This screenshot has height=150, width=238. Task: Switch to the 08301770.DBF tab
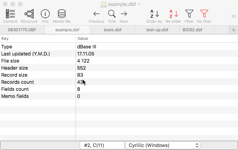point(22,30)
